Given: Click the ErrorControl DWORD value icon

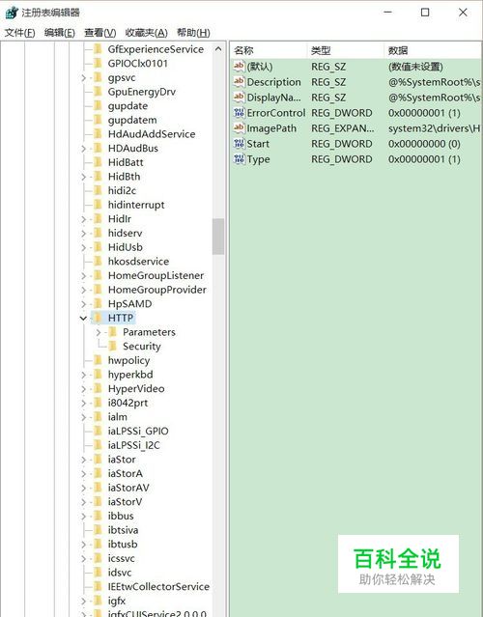Looking at the screenshot, I should [239, 113].
